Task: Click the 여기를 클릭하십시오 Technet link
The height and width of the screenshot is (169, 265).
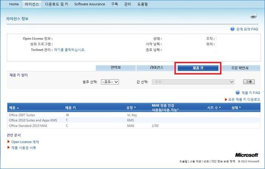Action: pos(69,50)
